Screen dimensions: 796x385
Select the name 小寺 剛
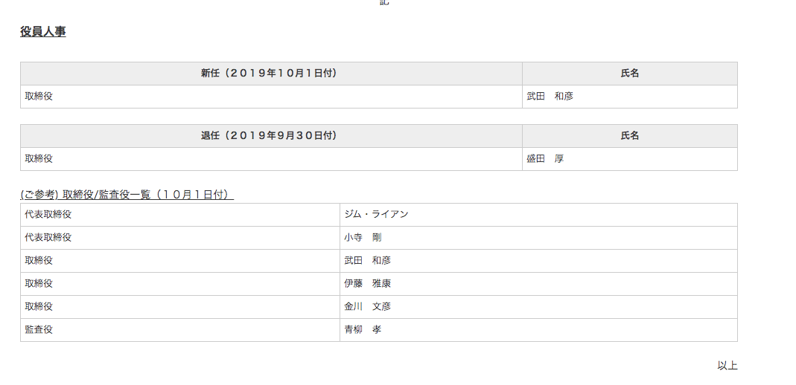click(363, 238)
